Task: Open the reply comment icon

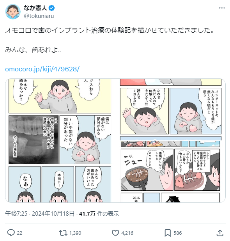Action: [11, 233]
